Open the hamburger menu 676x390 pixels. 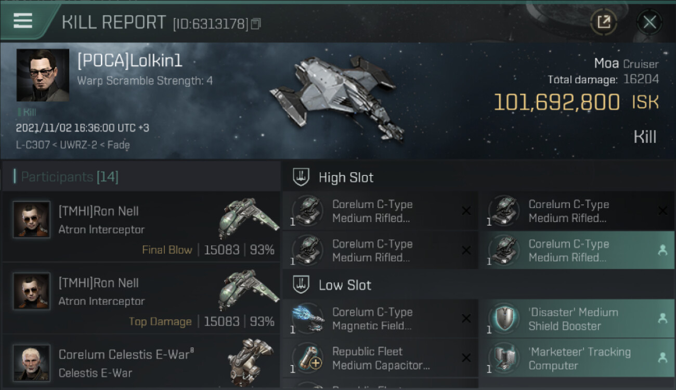[x=23, y=21]
